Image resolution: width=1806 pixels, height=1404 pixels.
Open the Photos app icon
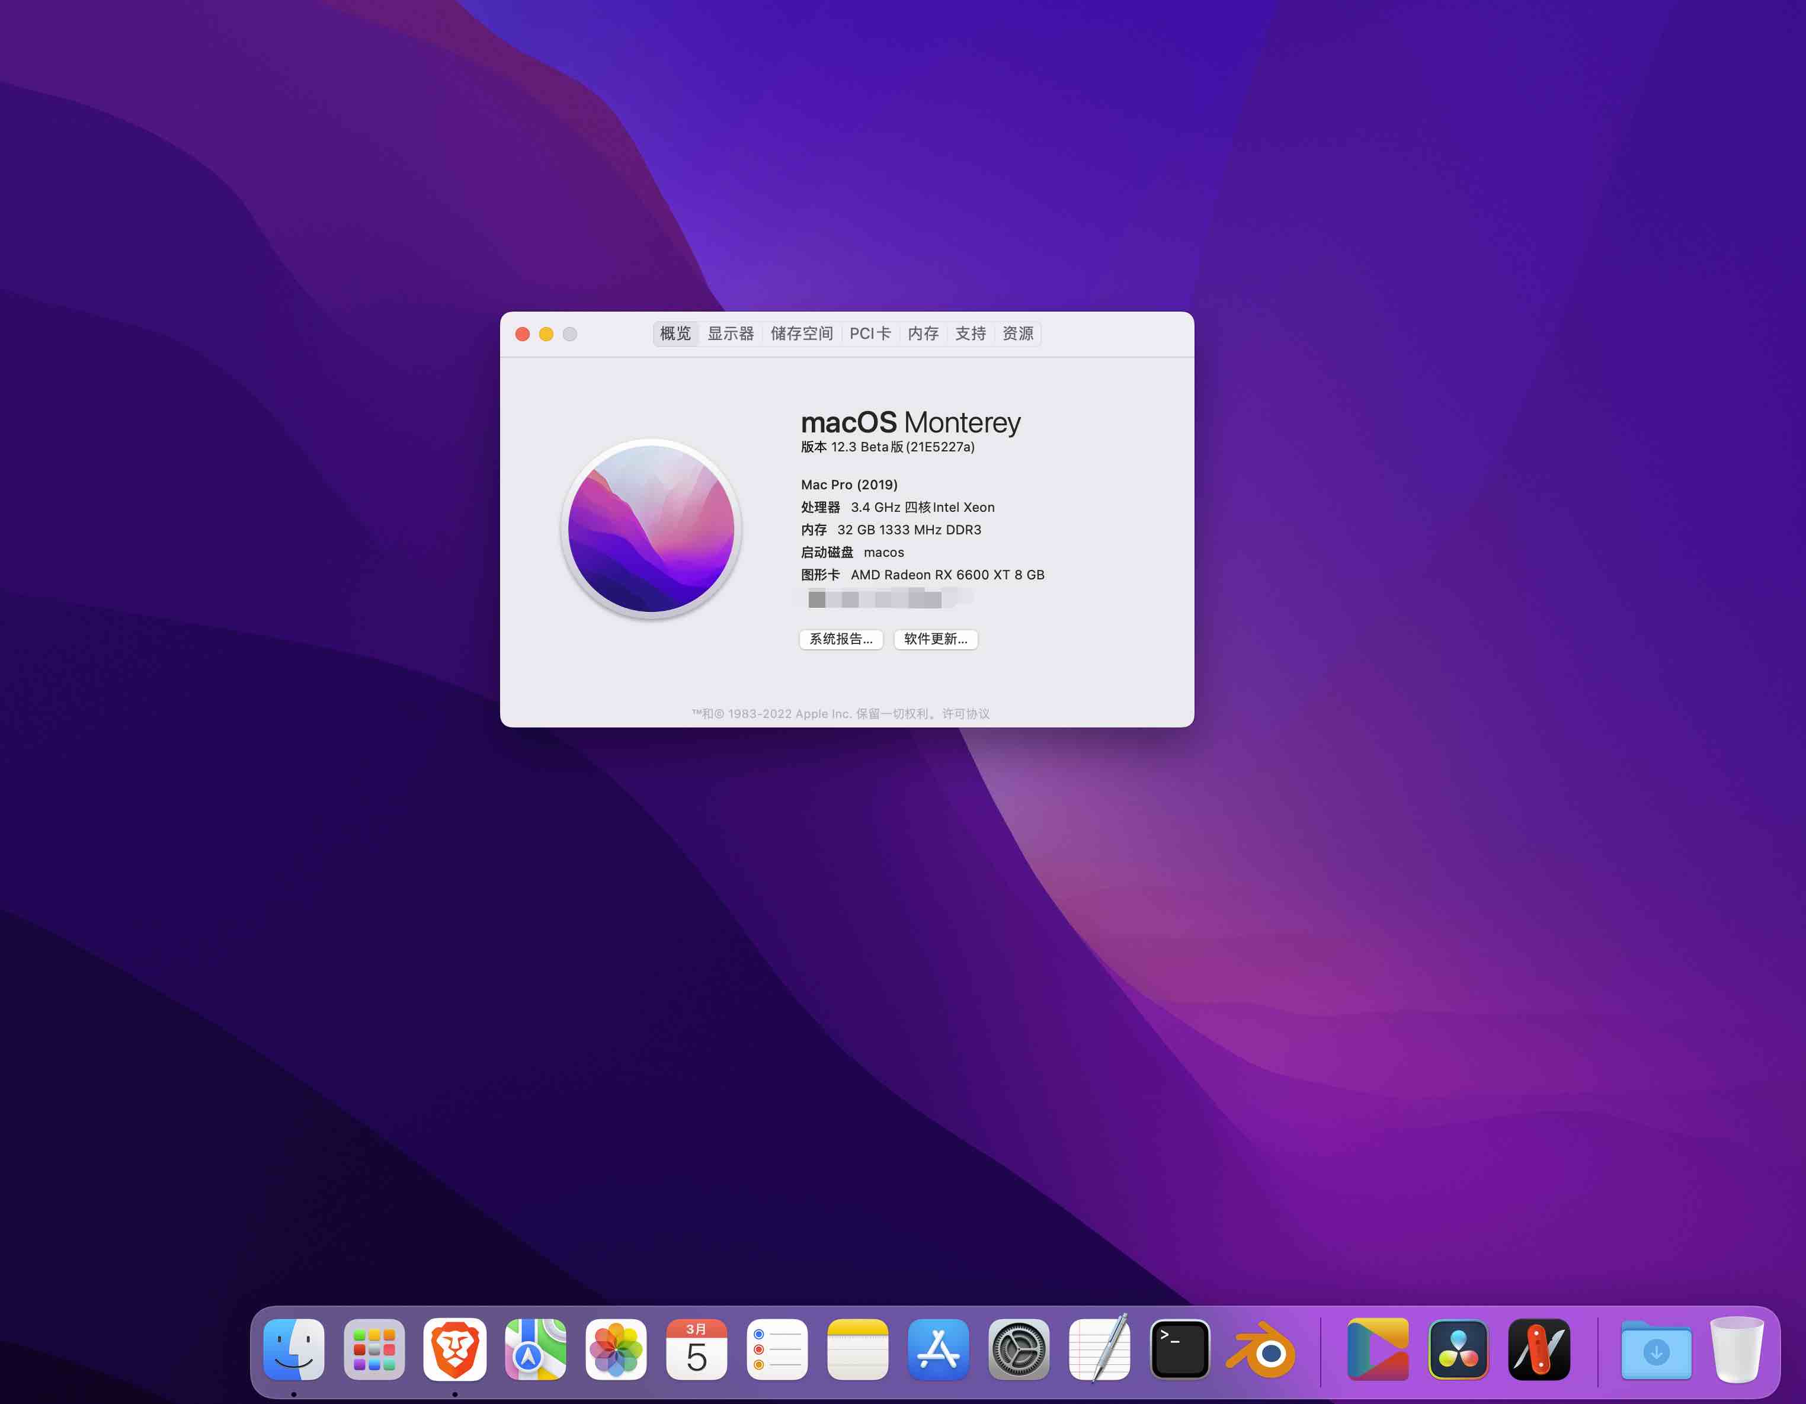[x=615, y=1349]
